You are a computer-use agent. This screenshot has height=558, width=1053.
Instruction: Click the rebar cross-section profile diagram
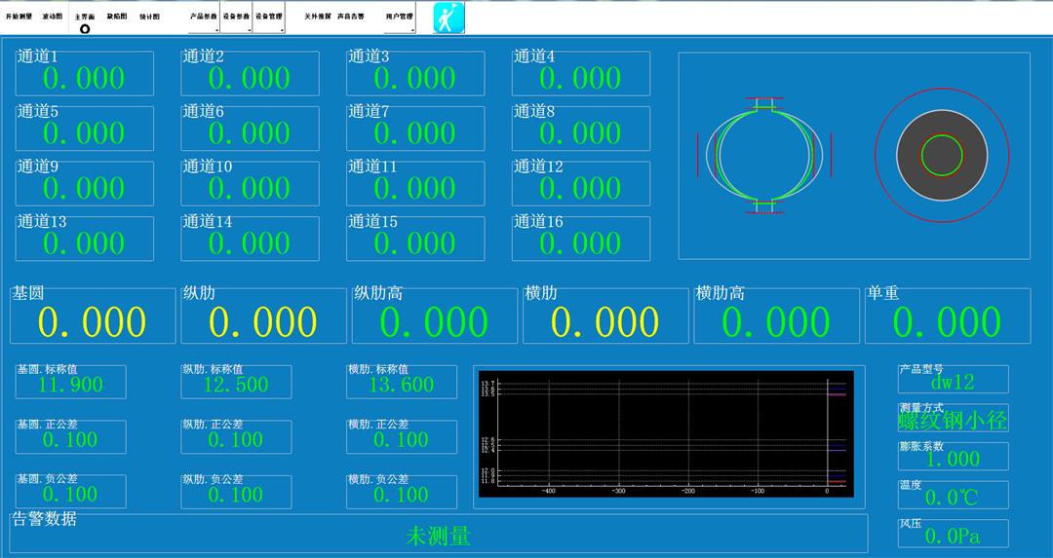click(763, 155)
